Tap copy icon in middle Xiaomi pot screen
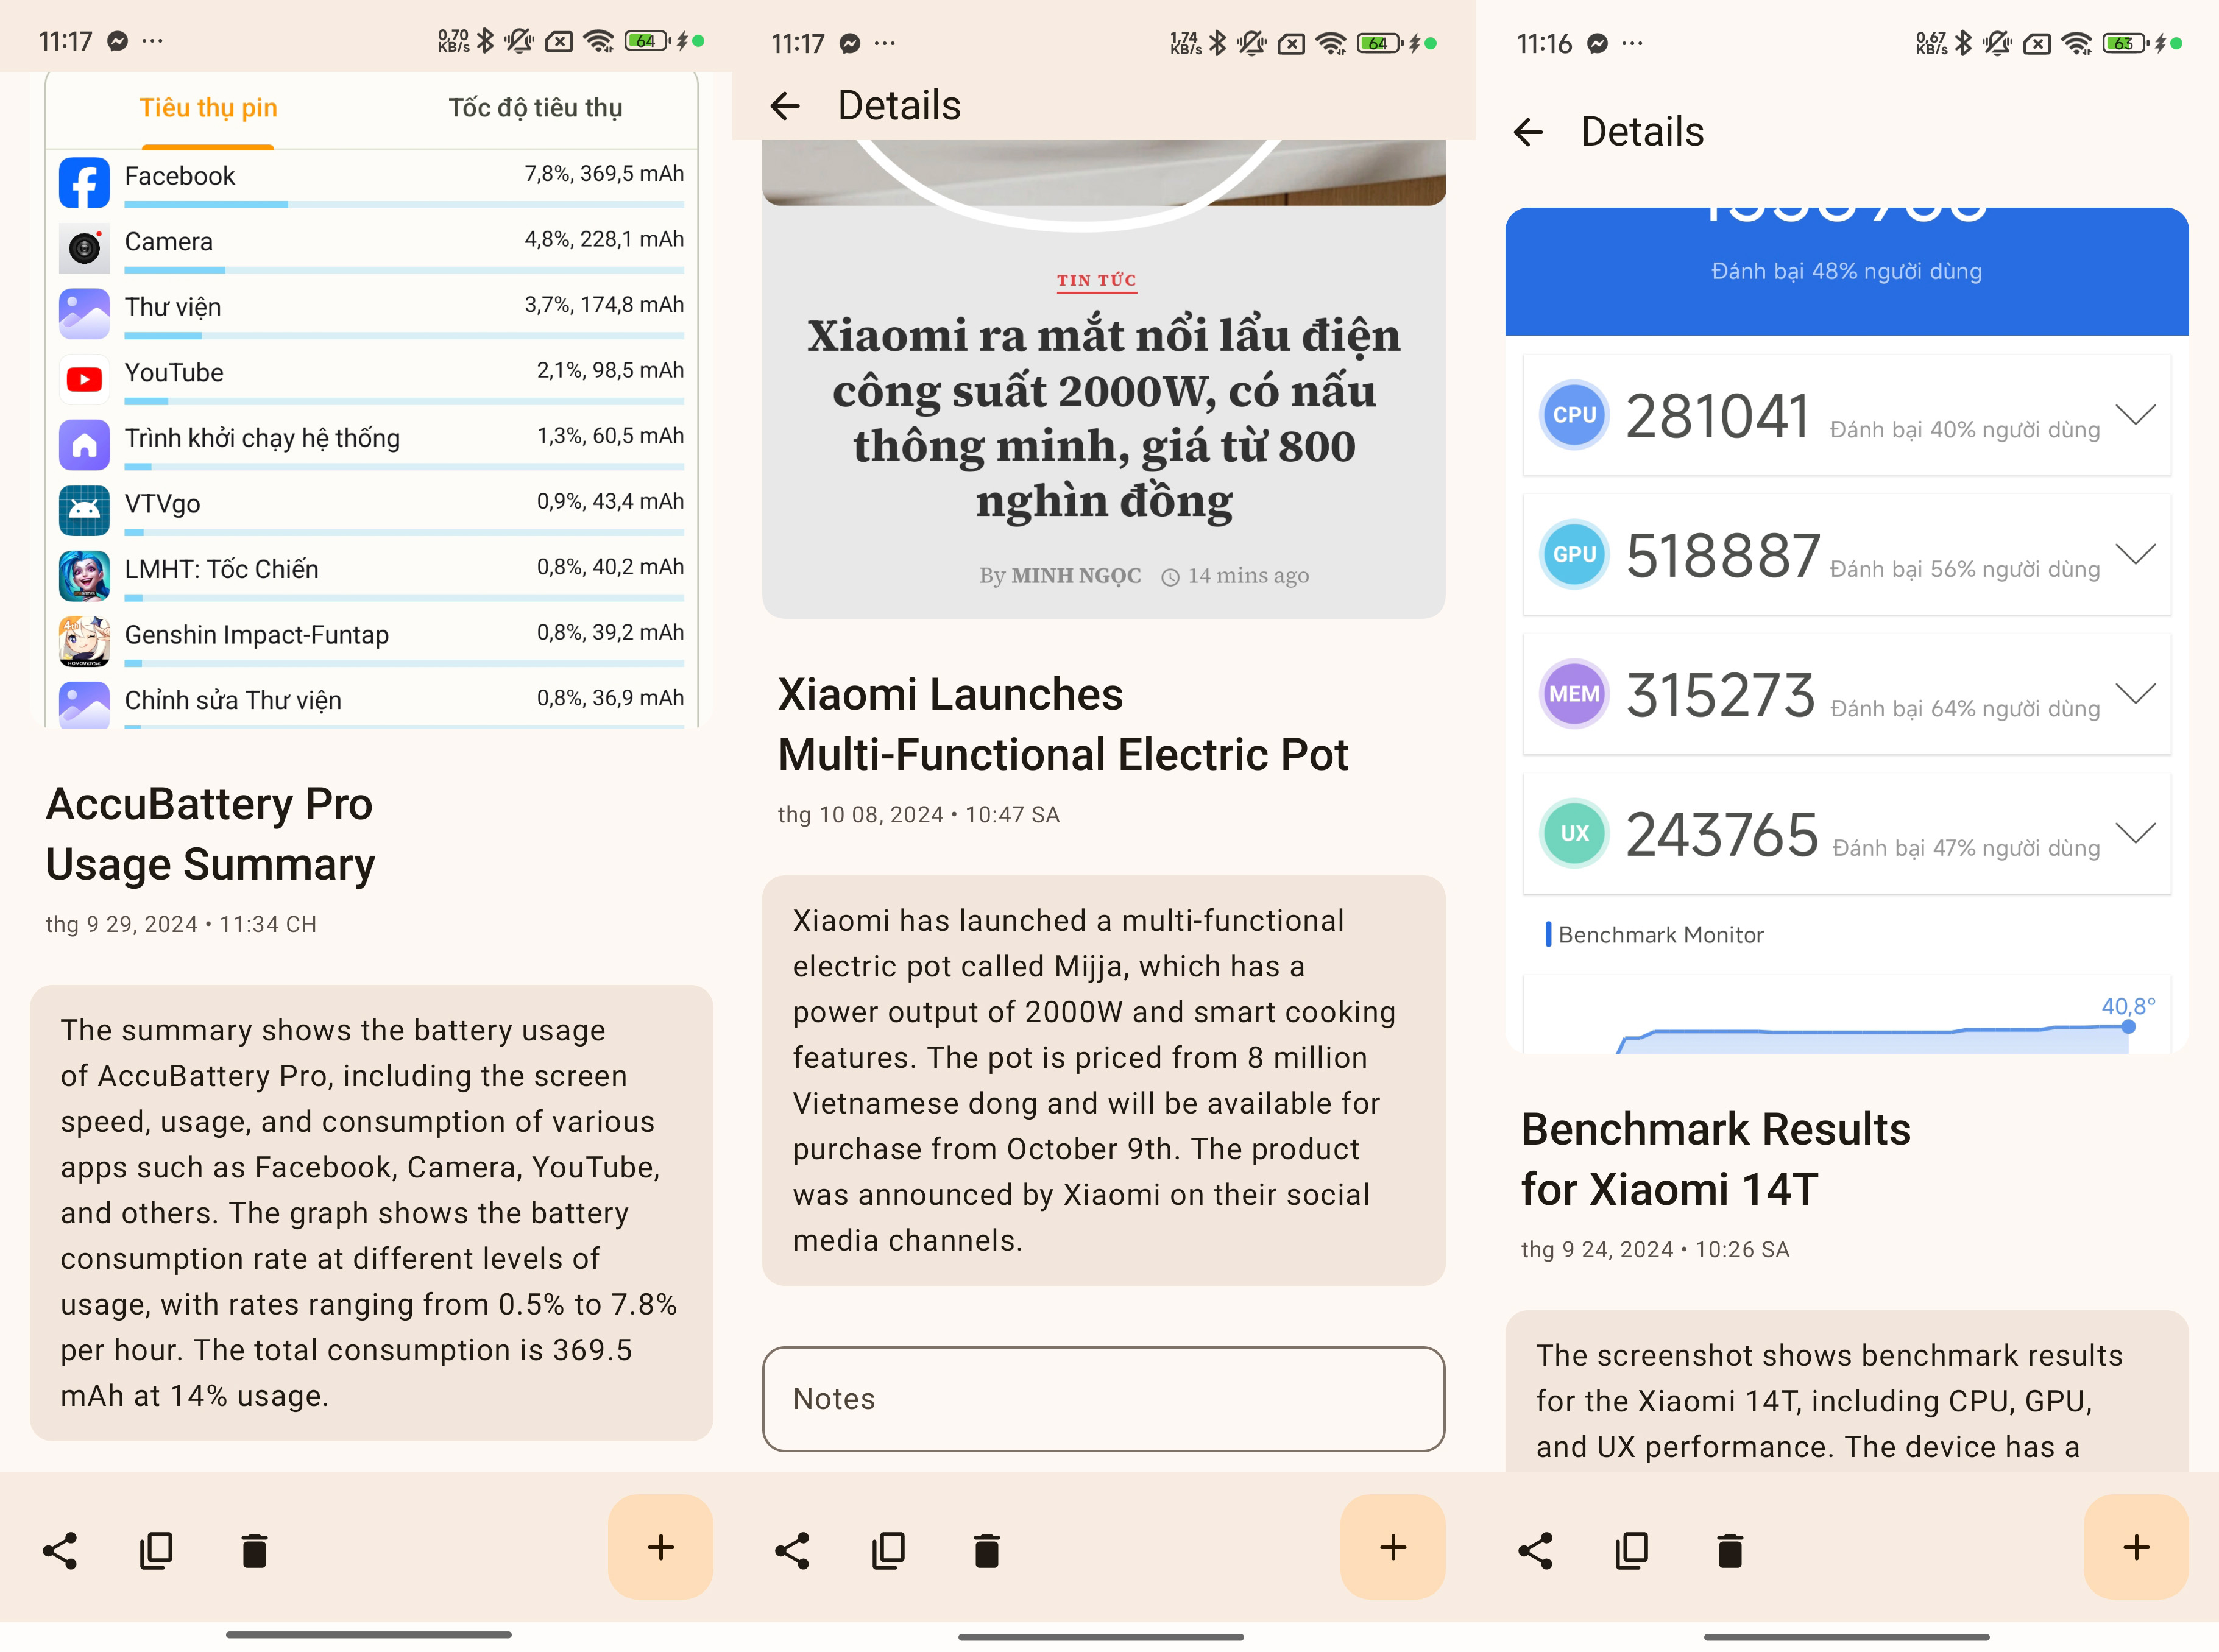 [x=888, y=1550]
